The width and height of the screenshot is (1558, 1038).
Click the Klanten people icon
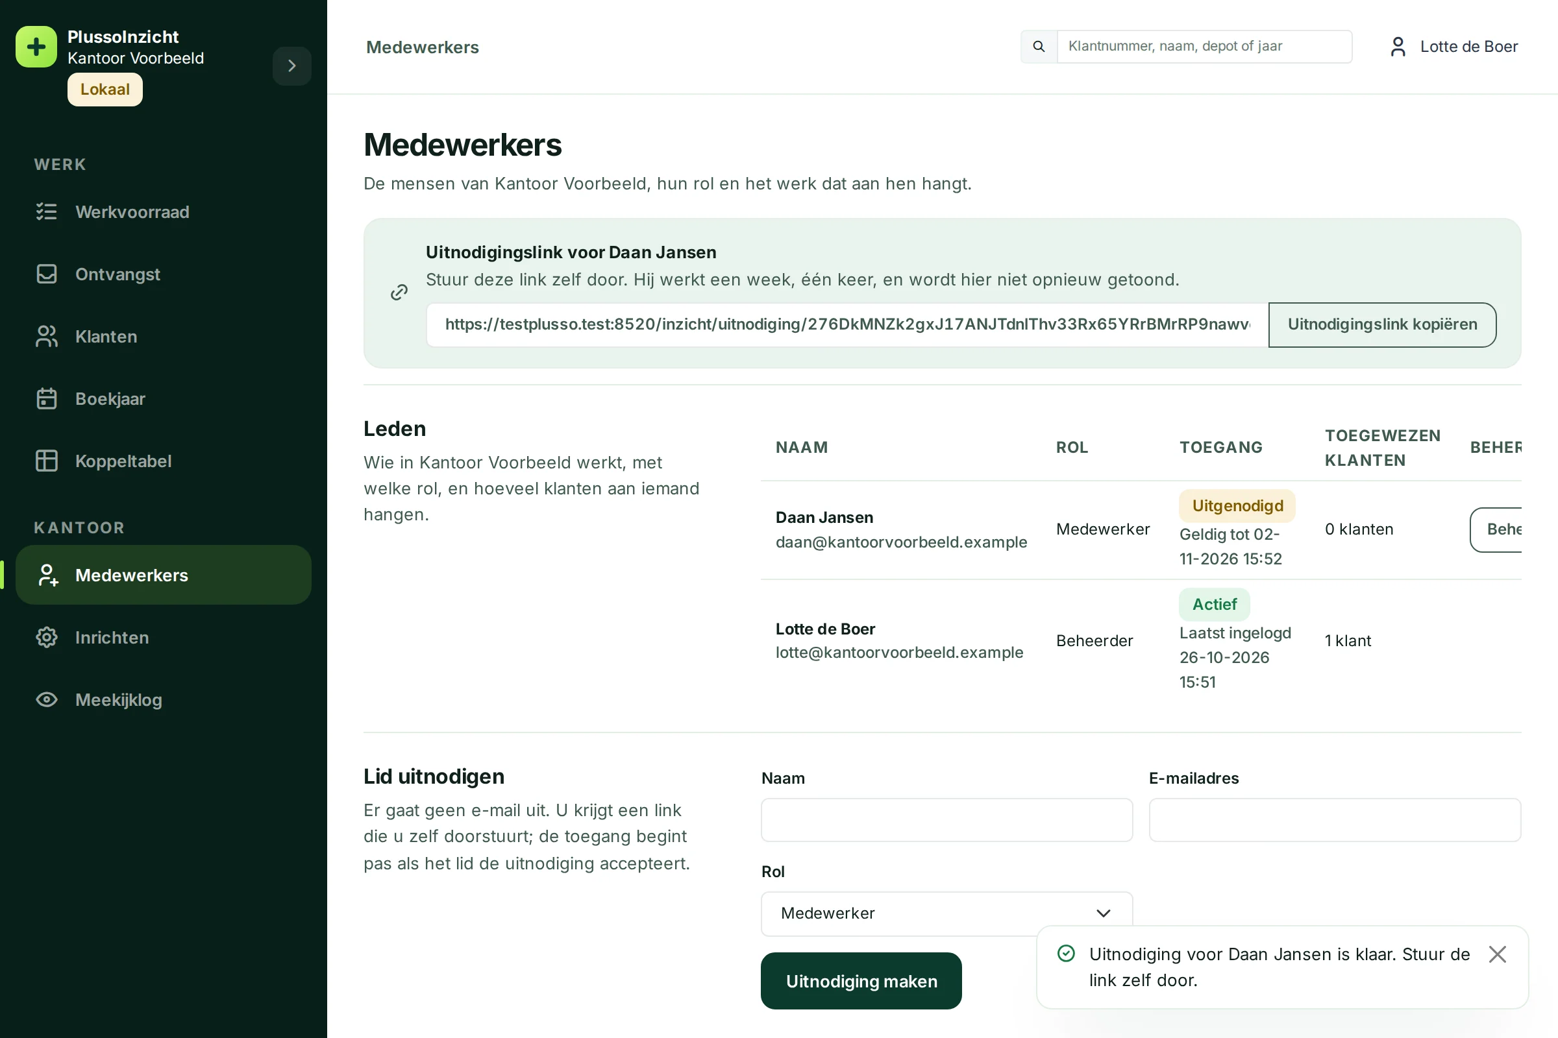(x=46, y=336)
